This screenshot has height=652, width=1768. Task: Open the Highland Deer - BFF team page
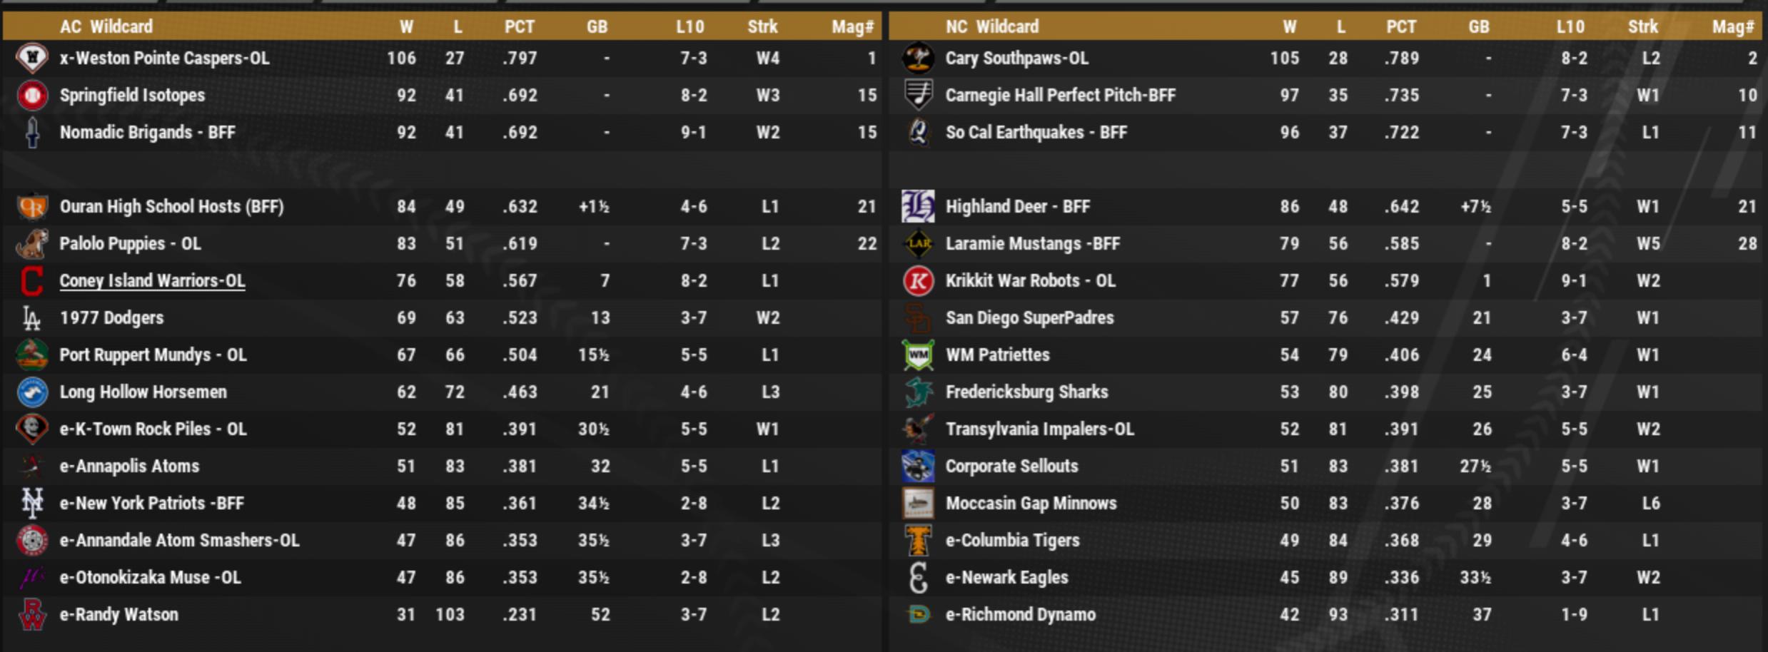pos(1017,207)
